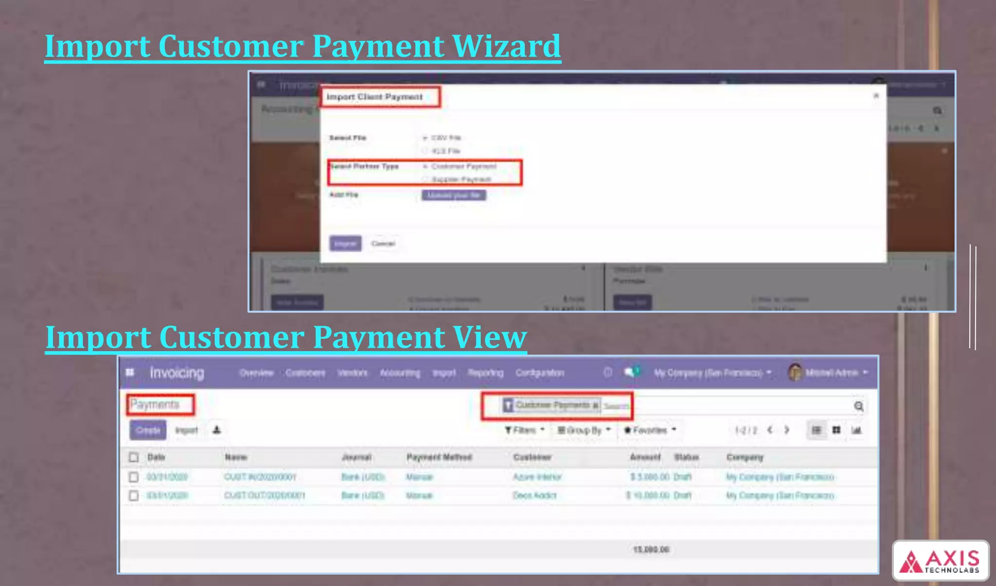Open the Favorites dropdown
This screenshot has height=586, width=996.
click(x=650, y=430)
